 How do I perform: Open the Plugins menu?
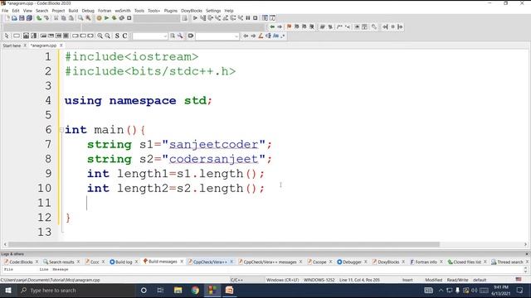(x=171, y=11)
